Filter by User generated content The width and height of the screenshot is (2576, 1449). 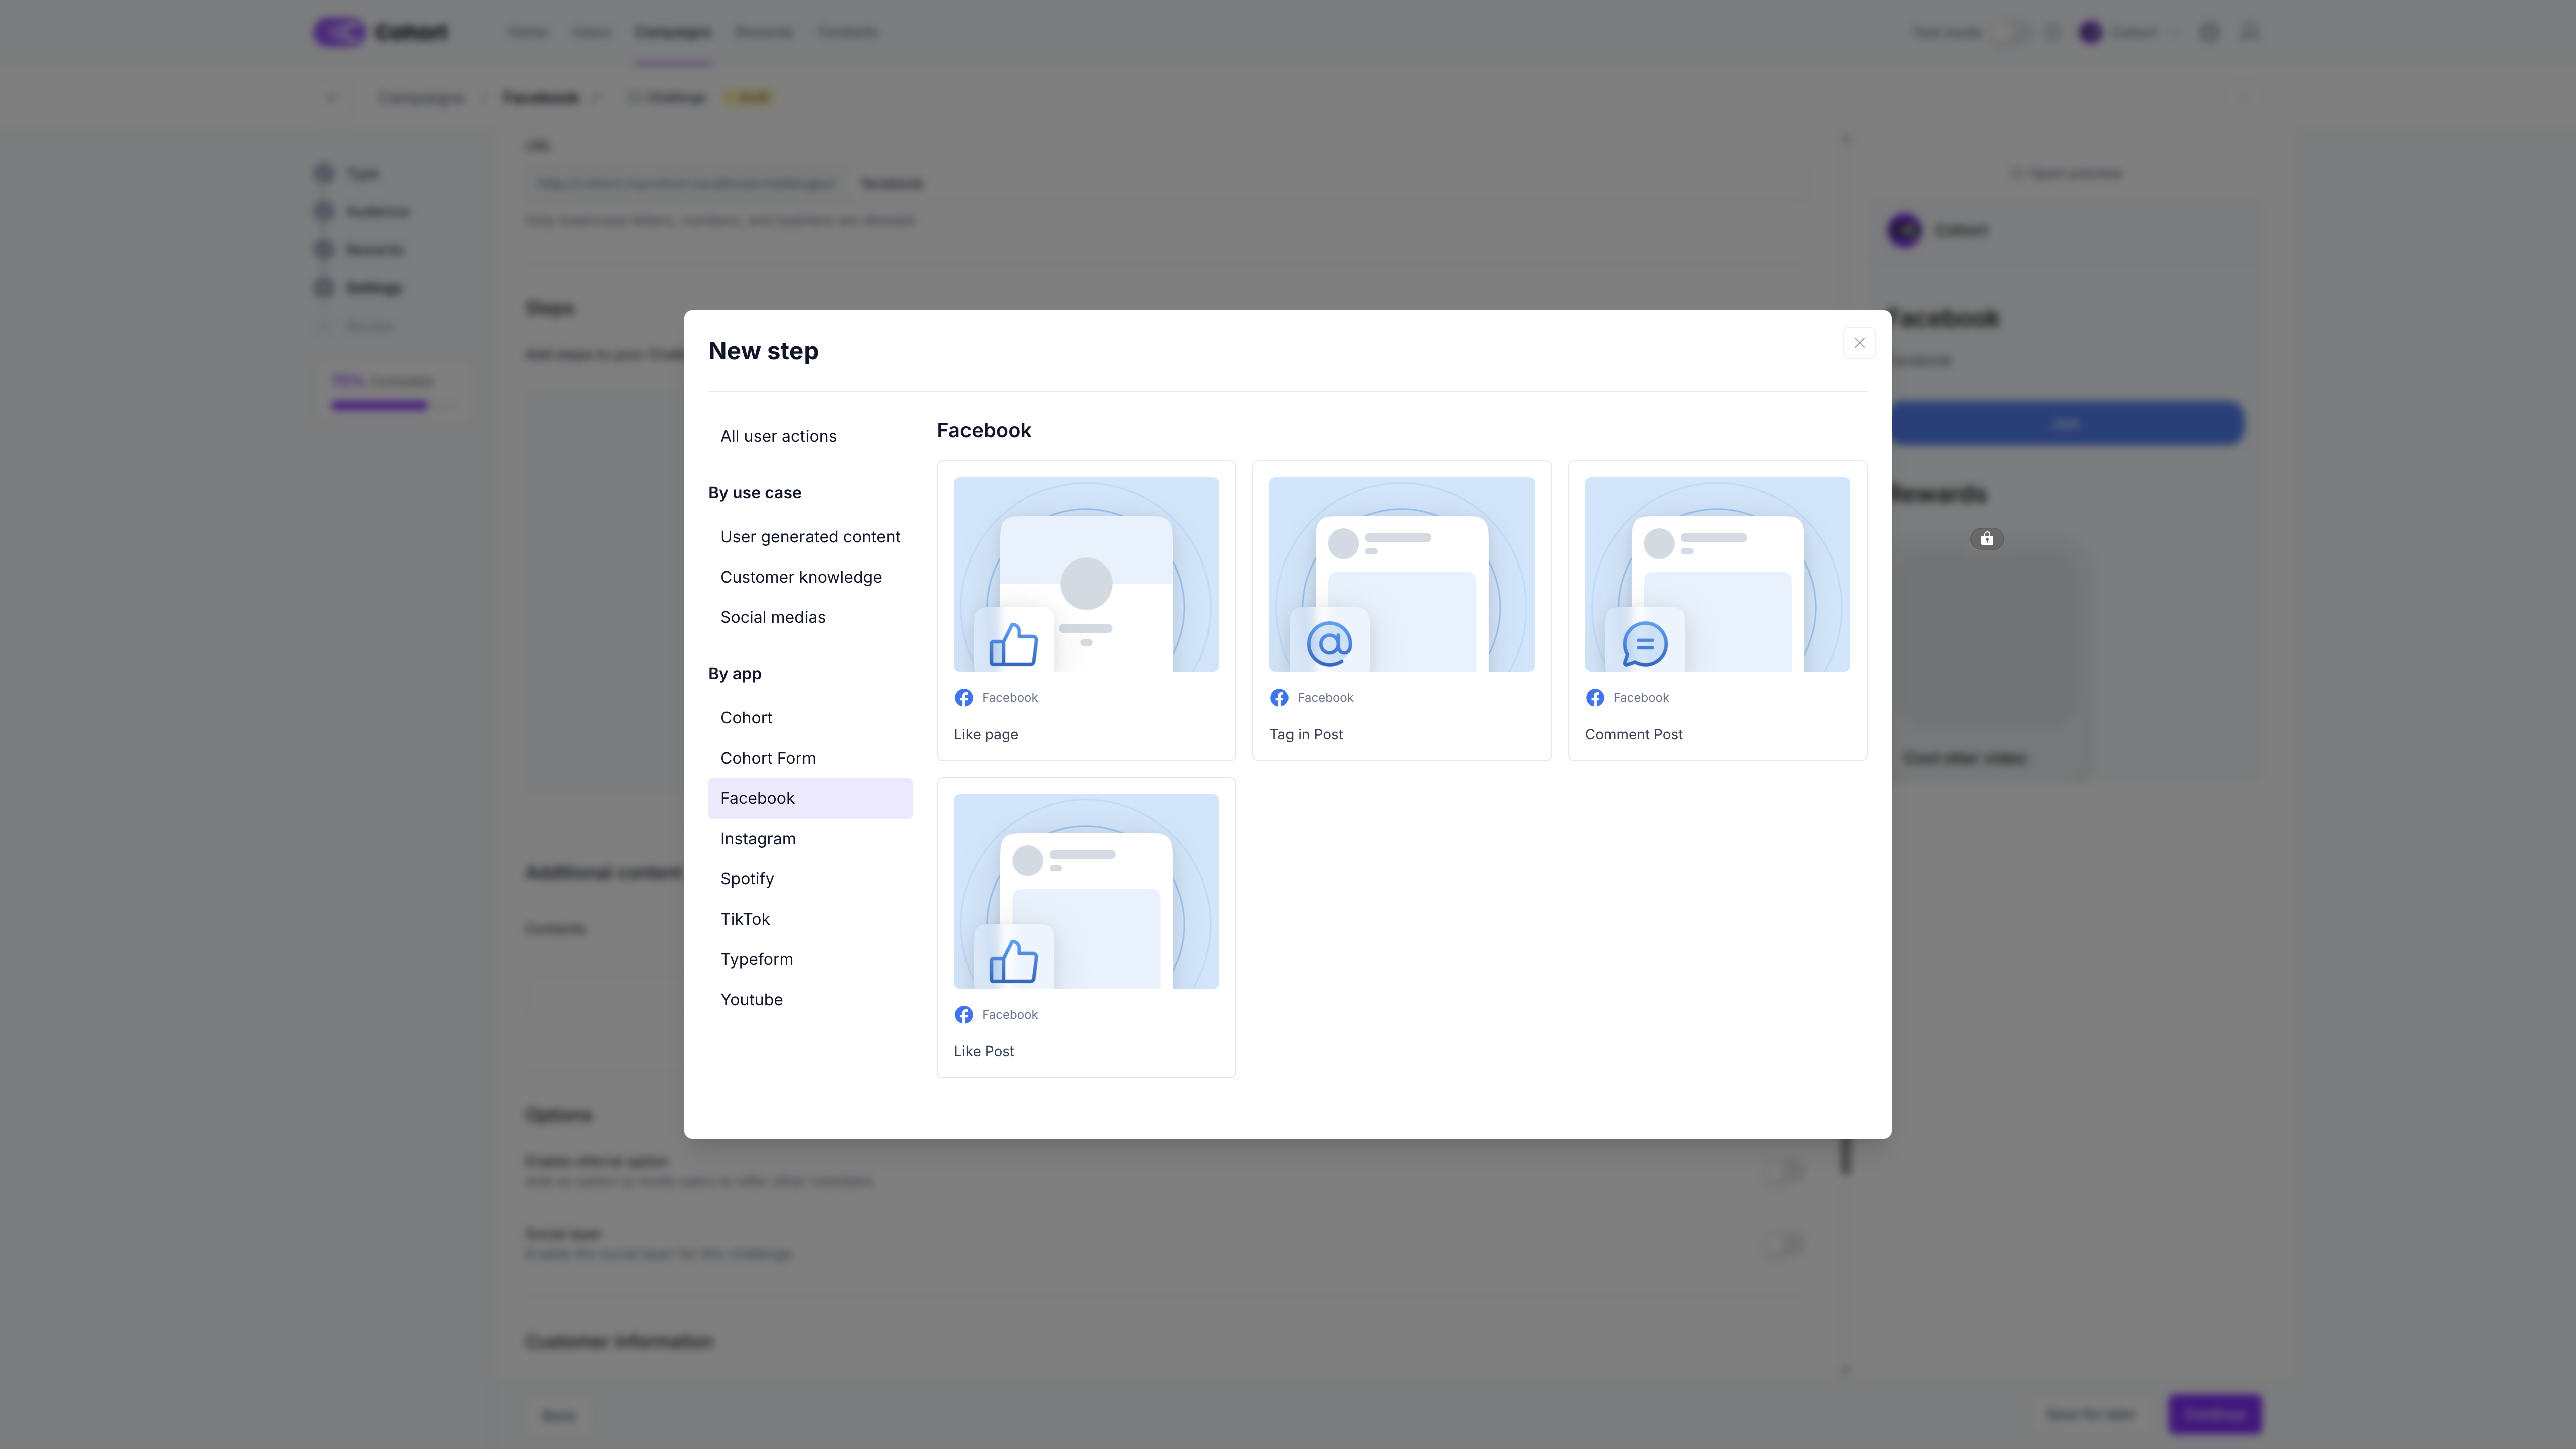click(810, 537)
